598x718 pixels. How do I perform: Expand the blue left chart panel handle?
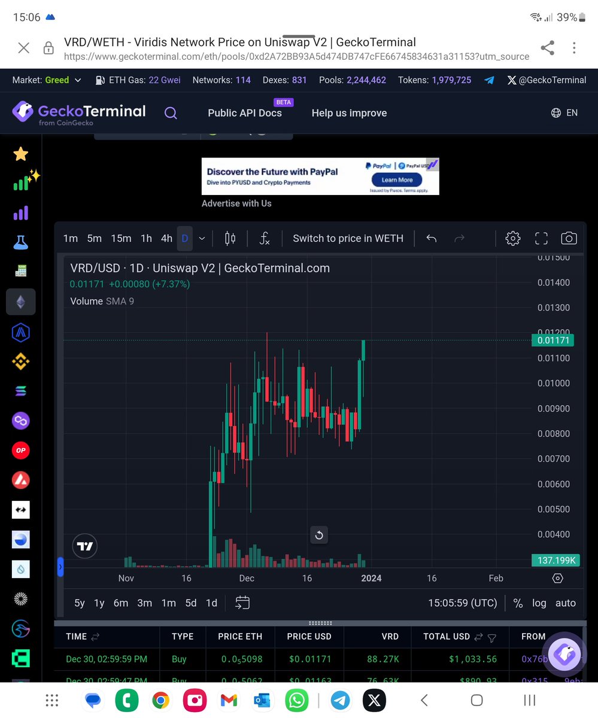click(60, 567)
